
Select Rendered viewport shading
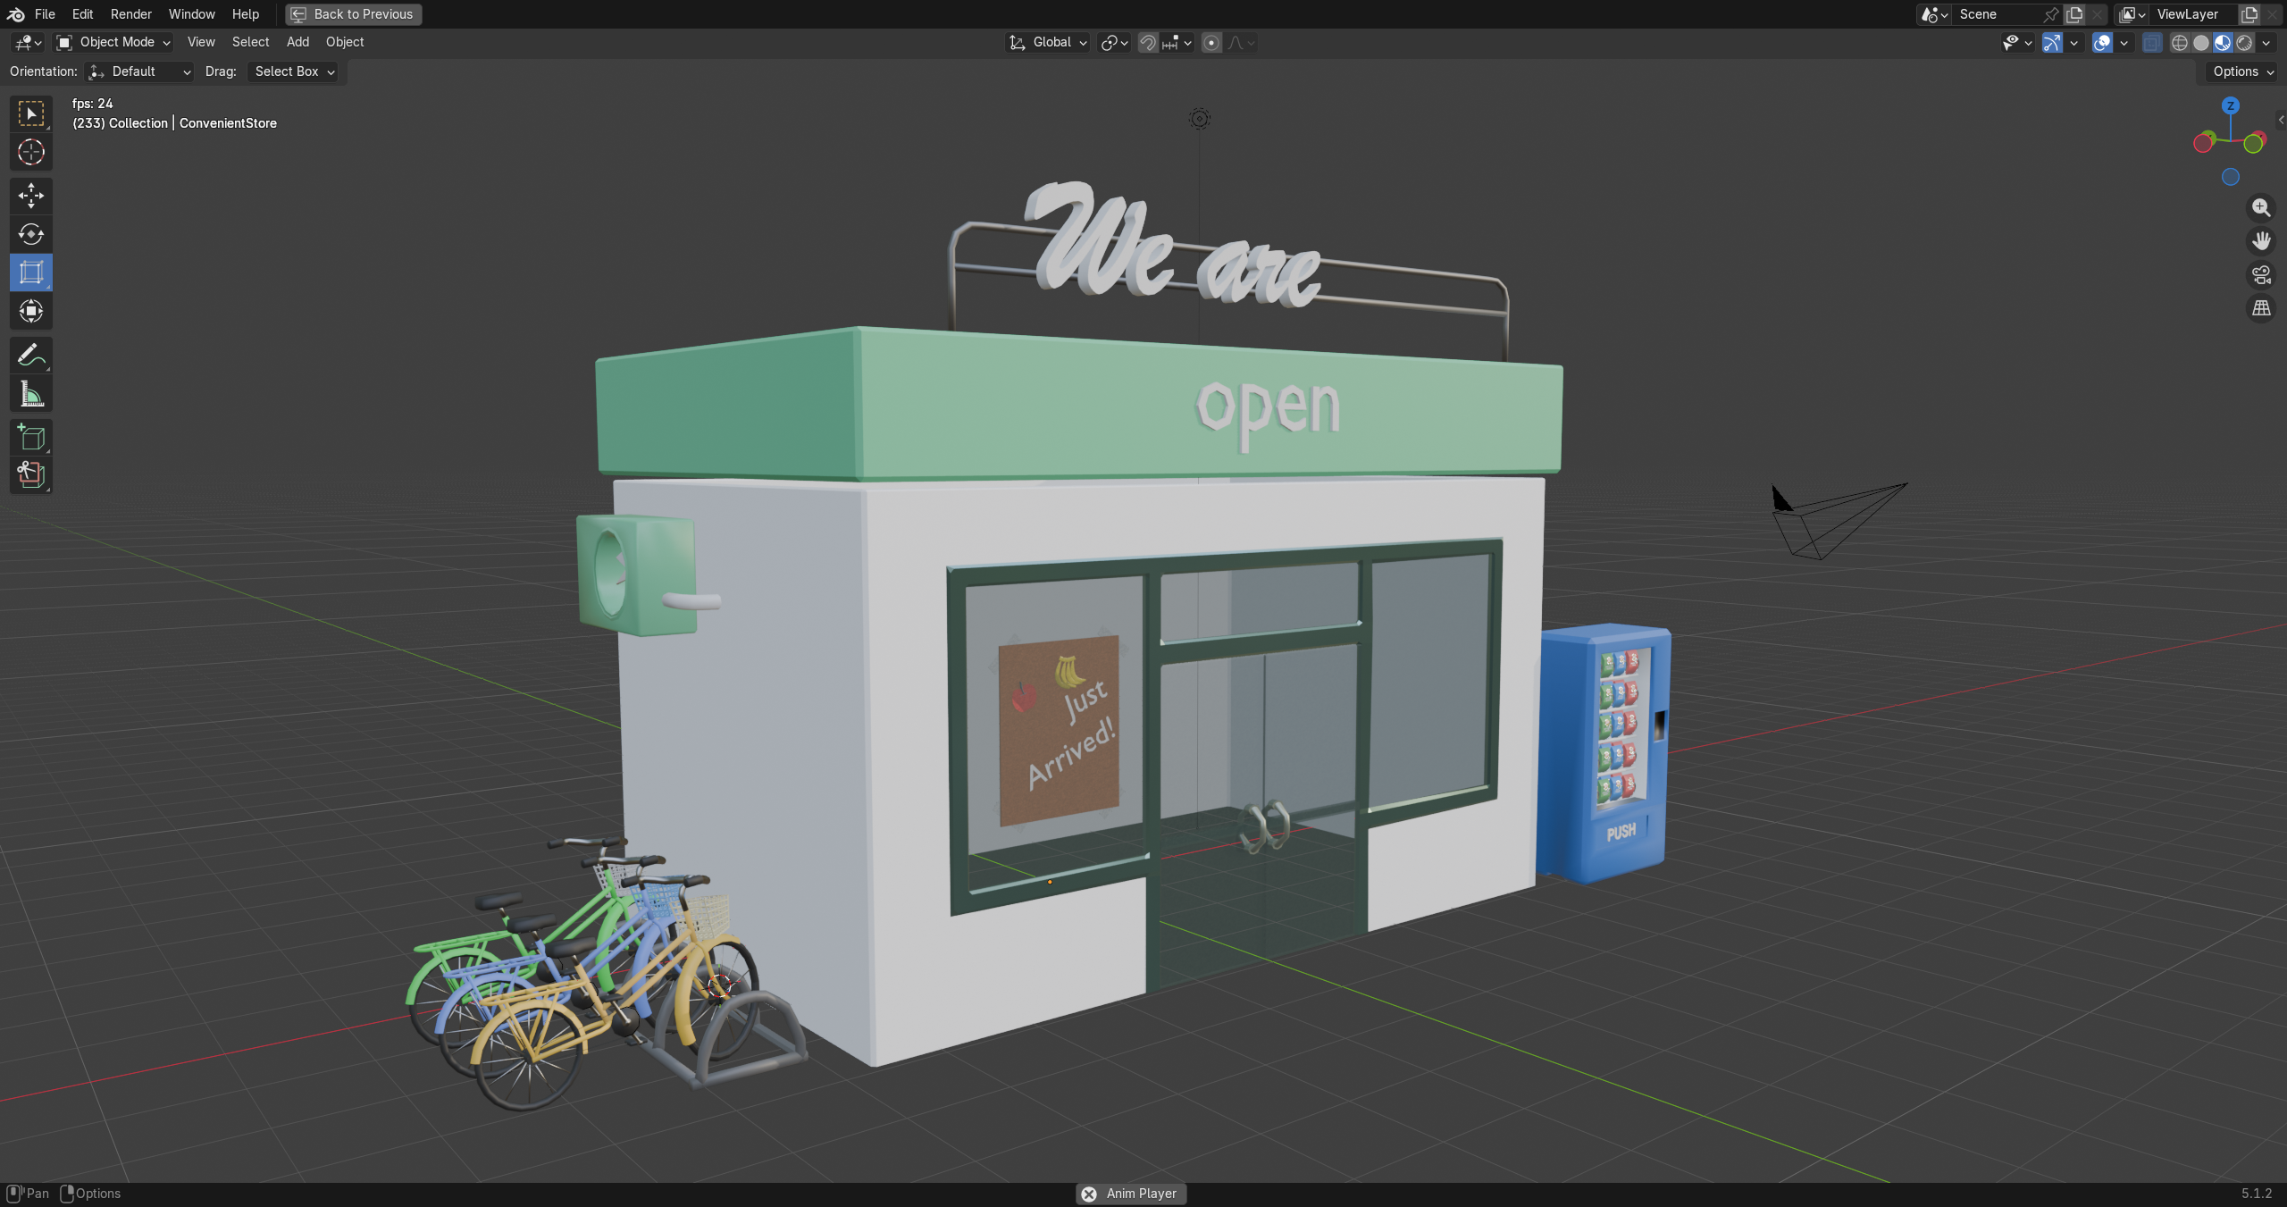click(x=2244, y=43)
